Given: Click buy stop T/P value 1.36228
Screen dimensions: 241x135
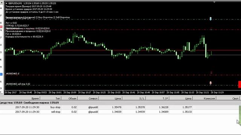Looking at the screenshot, I should pyautogui.click(x=164, y=107).
